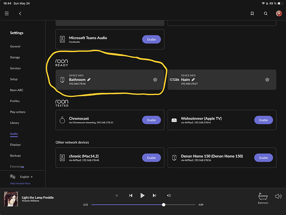Open the Bathroom zone picker bathtub icon
Viewport: 286px width, 215px height.
(263, 197)
